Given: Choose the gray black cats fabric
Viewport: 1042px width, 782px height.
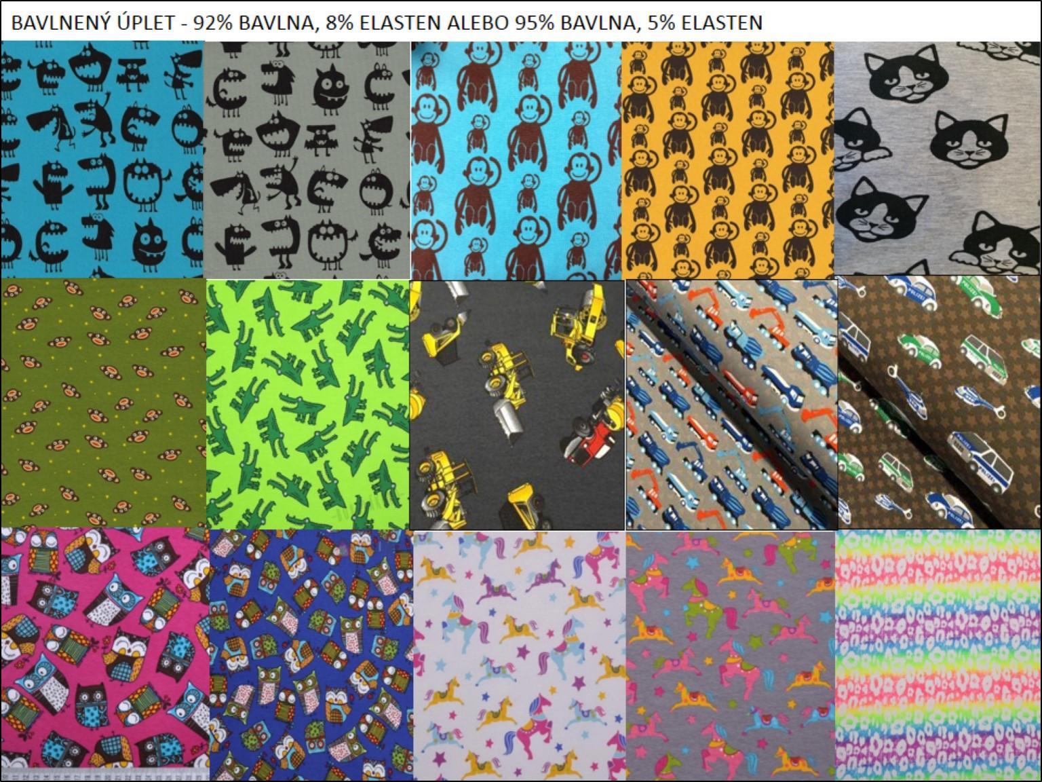Looking at the screenshot, I should tap(938, 160).
